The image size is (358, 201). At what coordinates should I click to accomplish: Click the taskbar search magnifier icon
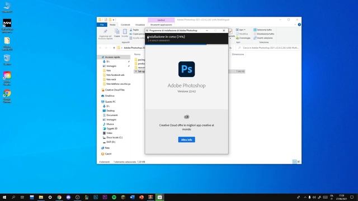(x=13, y=197)
